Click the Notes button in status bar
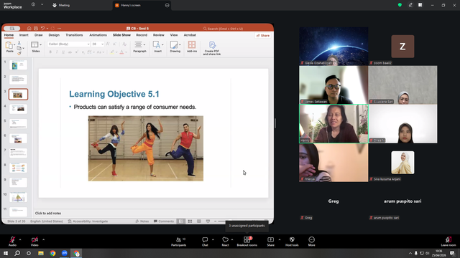Screen dimensions: 460x258 click(x=142, y=221)
